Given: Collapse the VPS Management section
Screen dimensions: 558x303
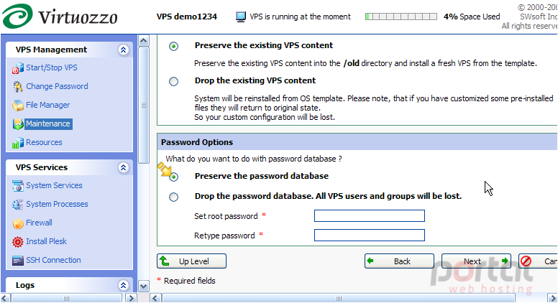Looking at the screenshot, I should coord(123,50).
